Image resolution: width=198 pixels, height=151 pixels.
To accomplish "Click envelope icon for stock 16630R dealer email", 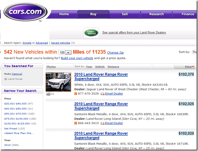I will point(102,123).
